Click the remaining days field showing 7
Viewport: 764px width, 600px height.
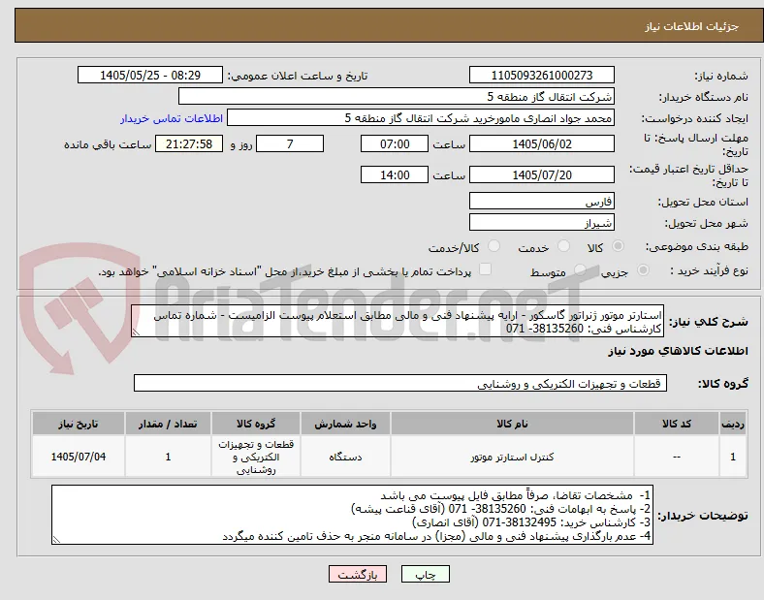[x=290, y=144]
